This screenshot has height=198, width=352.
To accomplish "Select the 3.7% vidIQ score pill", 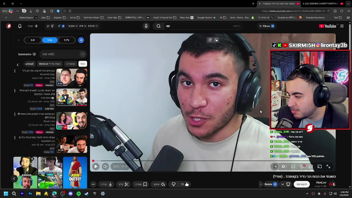I will pyautogui.click(x=67, y=40).
